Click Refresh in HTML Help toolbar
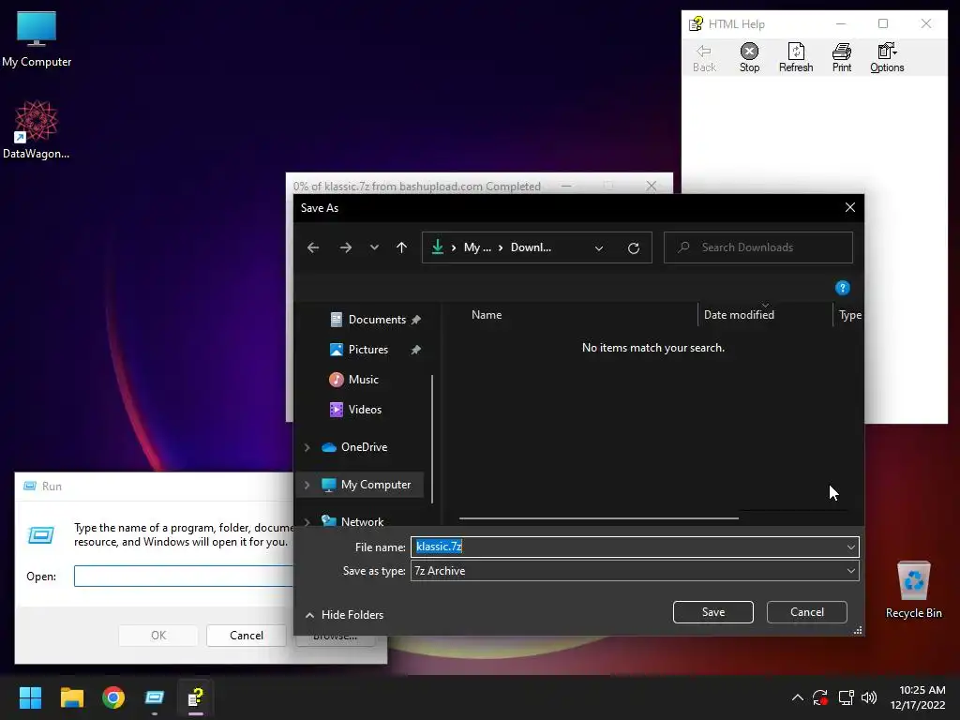The image size is (960, 720). click(795, 58)
